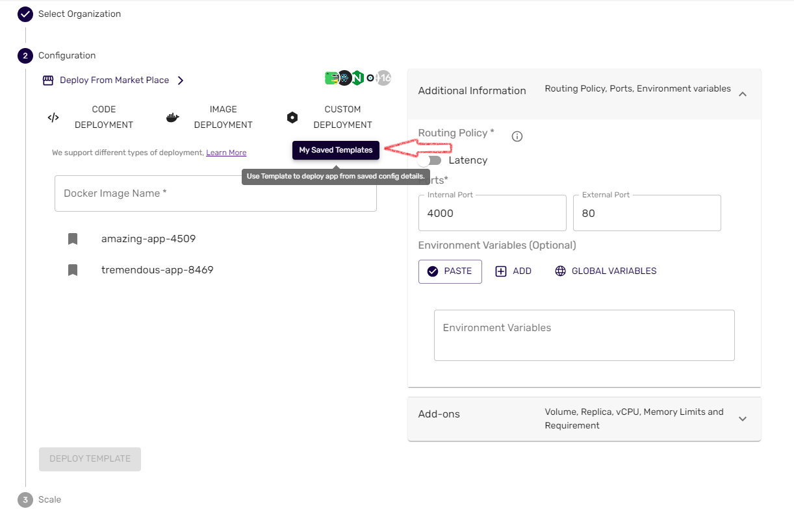794x522 pixels.
Task: Click the Docker Image Name field
Action: tap(215, 193)
